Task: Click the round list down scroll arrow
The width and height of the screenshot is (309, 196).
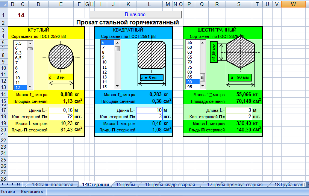Action: pos(30,87)
